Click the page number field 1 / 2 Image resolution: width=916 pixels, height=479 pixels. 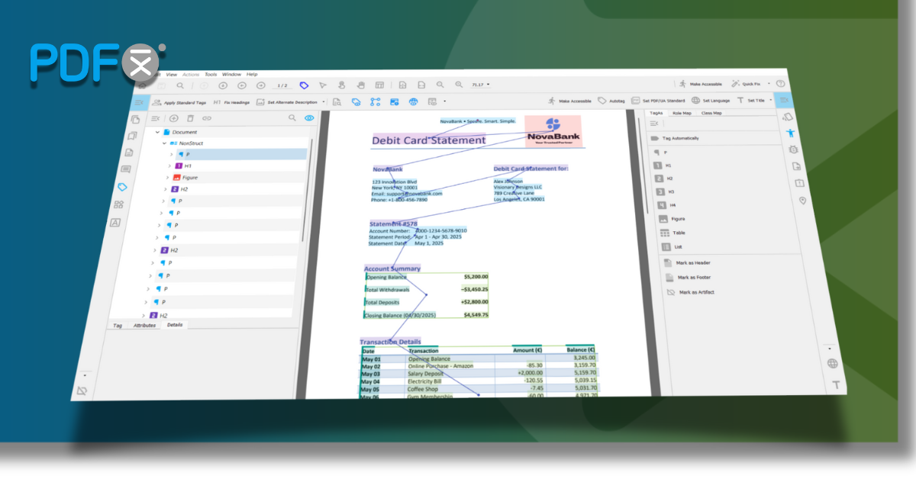pyautogui.click(x=282, y=85)
